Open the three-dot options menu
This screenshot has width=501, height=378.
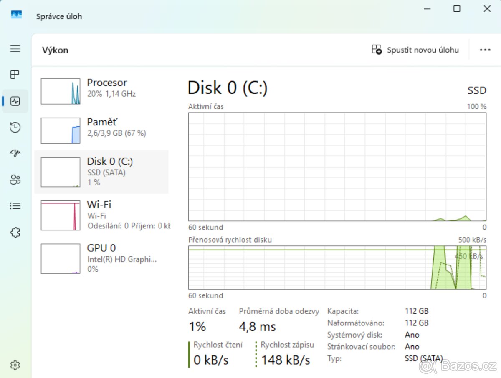(485, 50)
